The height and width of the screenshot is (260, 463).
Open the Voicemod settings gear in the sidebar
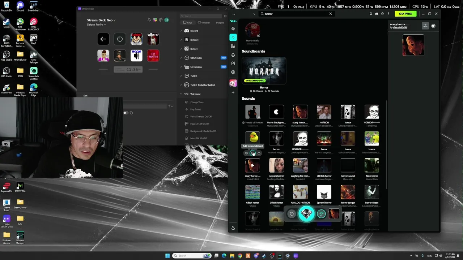(x=233, y=72)
